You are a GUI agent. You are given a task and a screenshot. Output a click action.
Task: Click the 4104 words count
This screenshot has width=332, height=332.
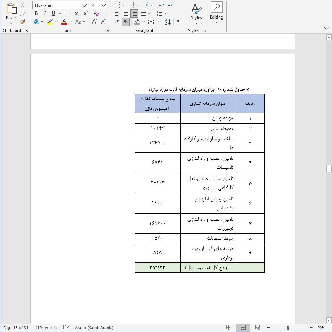point(46,328)
